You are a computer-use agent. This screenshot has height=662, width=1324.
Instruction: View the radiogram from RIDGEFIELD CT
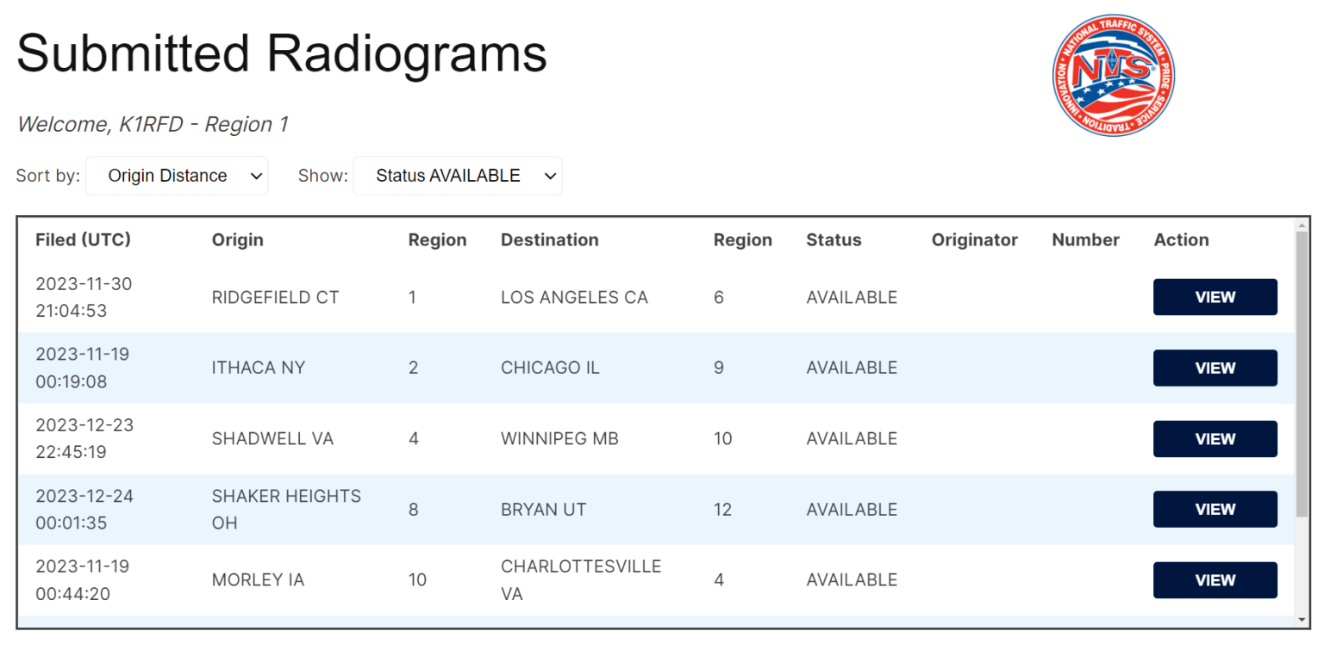pos(1215,296)
